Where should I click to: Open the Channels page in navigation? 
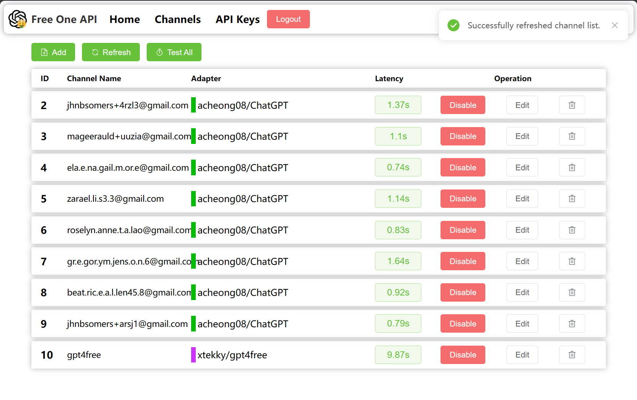pos(178,19)
